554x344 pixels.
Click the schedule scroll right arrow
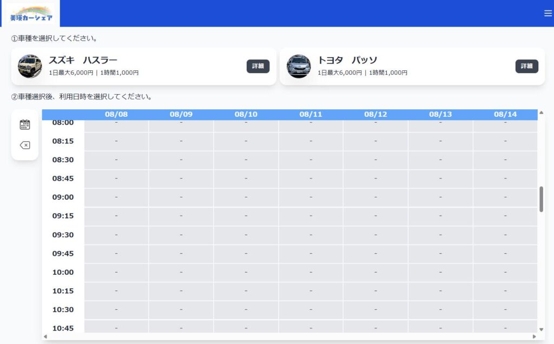534,336
